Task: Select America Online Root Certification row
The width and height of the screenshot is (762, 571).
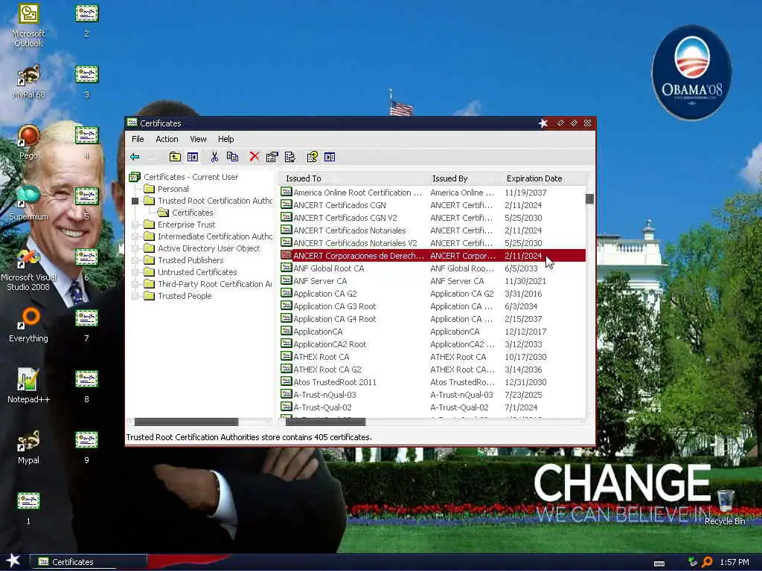Action: 432,193
